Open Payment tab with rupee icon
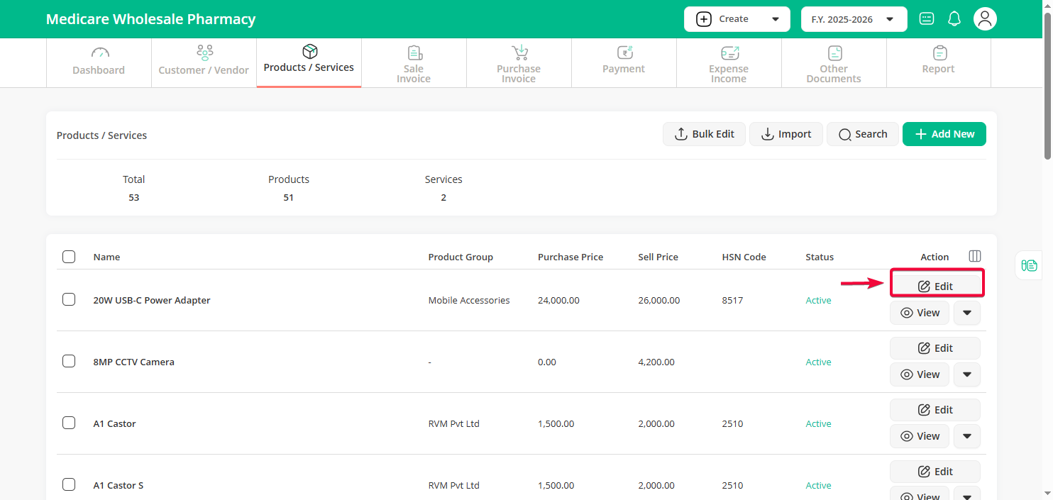 pos(624,62)
